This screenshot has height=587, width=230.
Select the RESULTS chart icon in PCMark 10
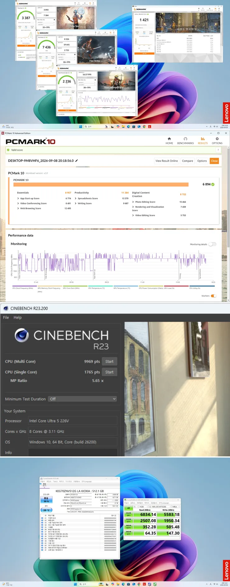203,139
